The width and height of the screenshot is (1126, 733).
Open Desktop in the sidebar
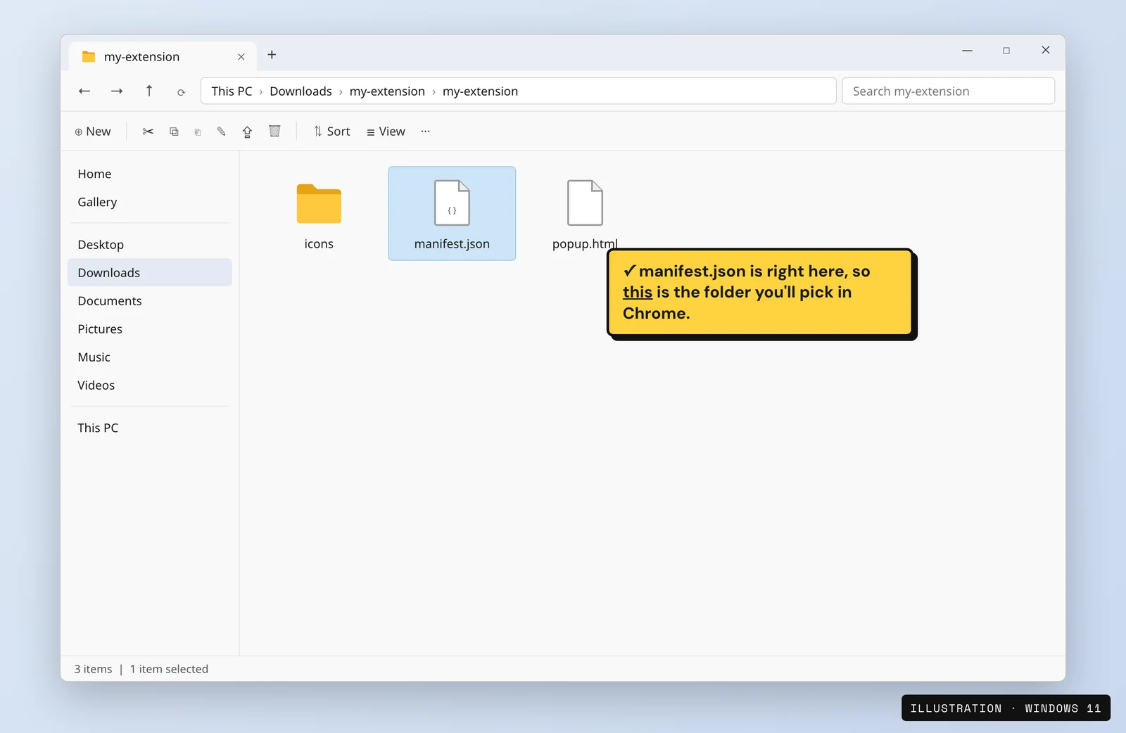tap(150, 245)
